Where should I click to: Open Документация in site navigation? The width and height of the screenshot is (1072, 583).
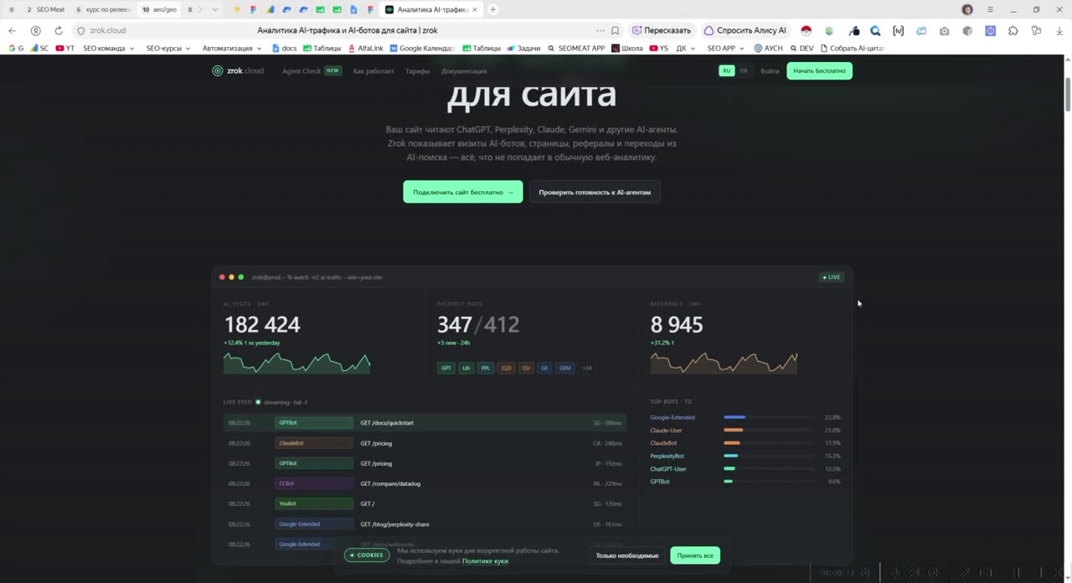[x=464, y=71]
